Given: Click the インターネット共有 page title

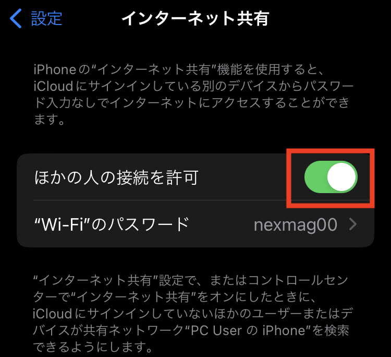Looking at the screenshot, I should tap(195, 18).
